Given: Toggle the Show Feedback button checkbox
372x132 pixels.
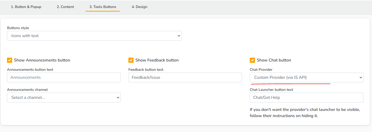Looking at the screenshot, I should 131,60.
